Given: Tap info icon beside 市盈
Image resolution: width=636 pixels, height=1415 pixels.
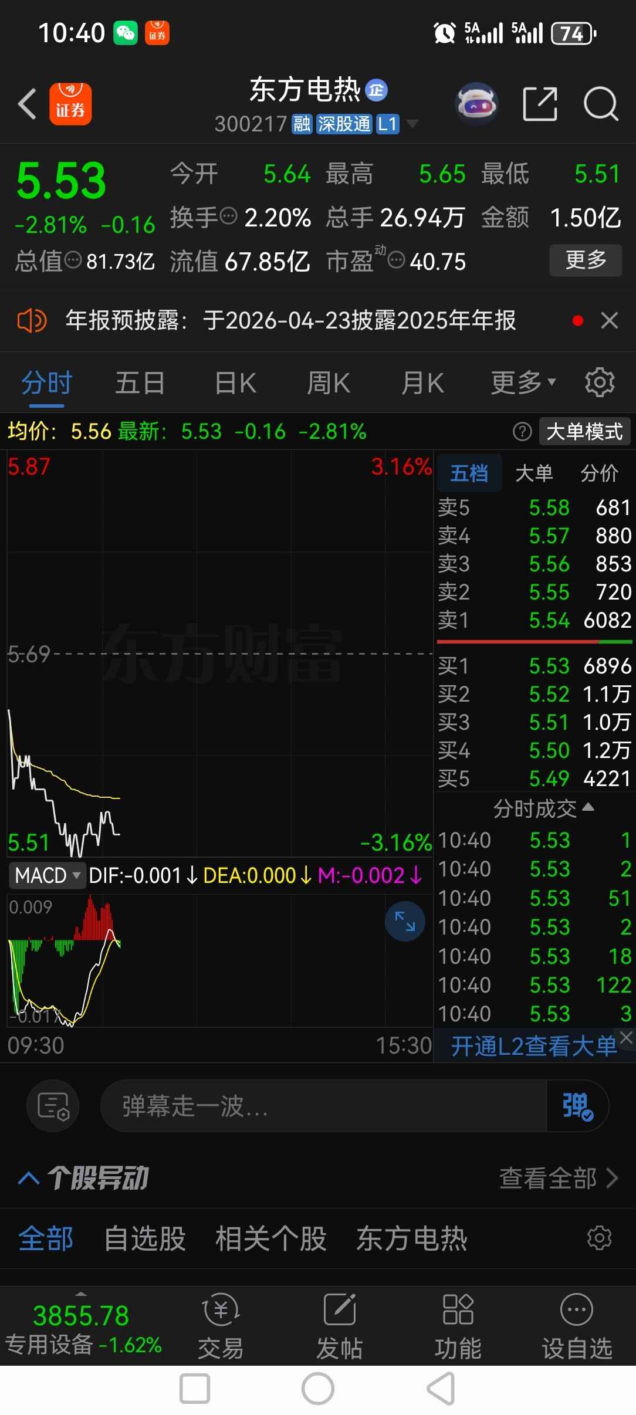Looking at the screenshot, I should [x=397, y=260].
